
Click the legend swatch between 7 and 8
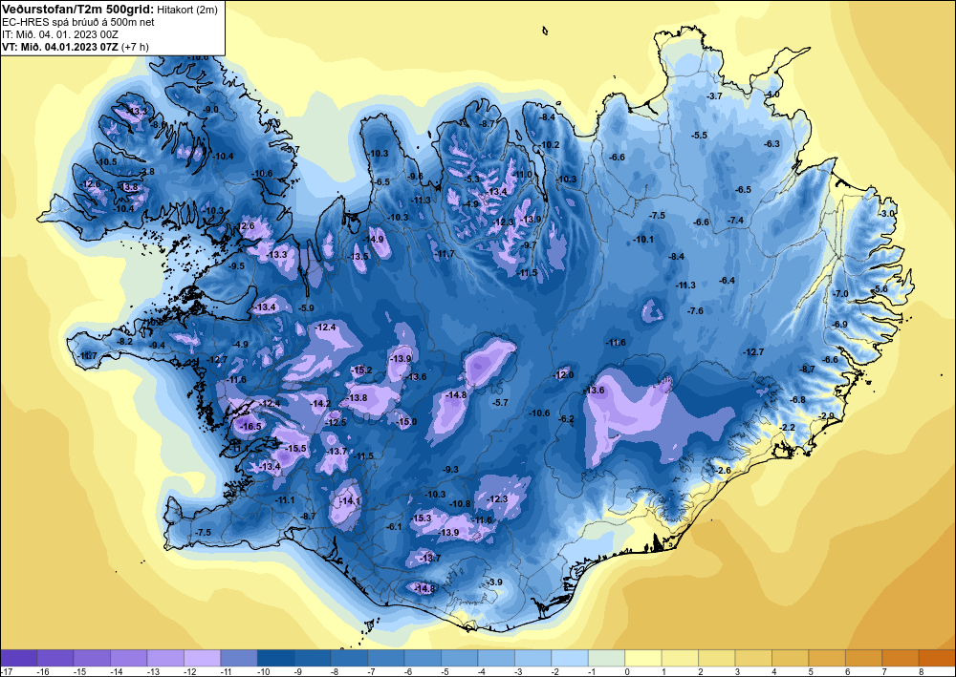click(x=901, y=658)
